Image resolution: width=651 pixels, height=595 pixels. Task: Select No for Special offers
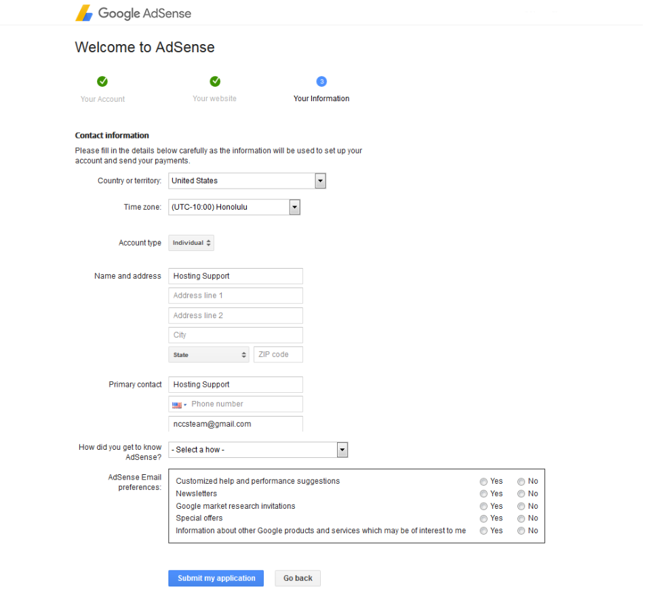(x=521, y=519)
